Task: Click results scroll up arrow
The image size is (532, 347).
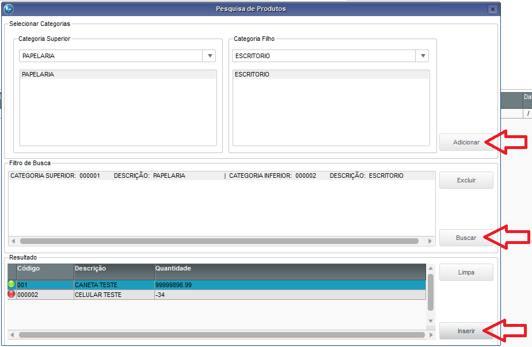Action: click(431, 268)
